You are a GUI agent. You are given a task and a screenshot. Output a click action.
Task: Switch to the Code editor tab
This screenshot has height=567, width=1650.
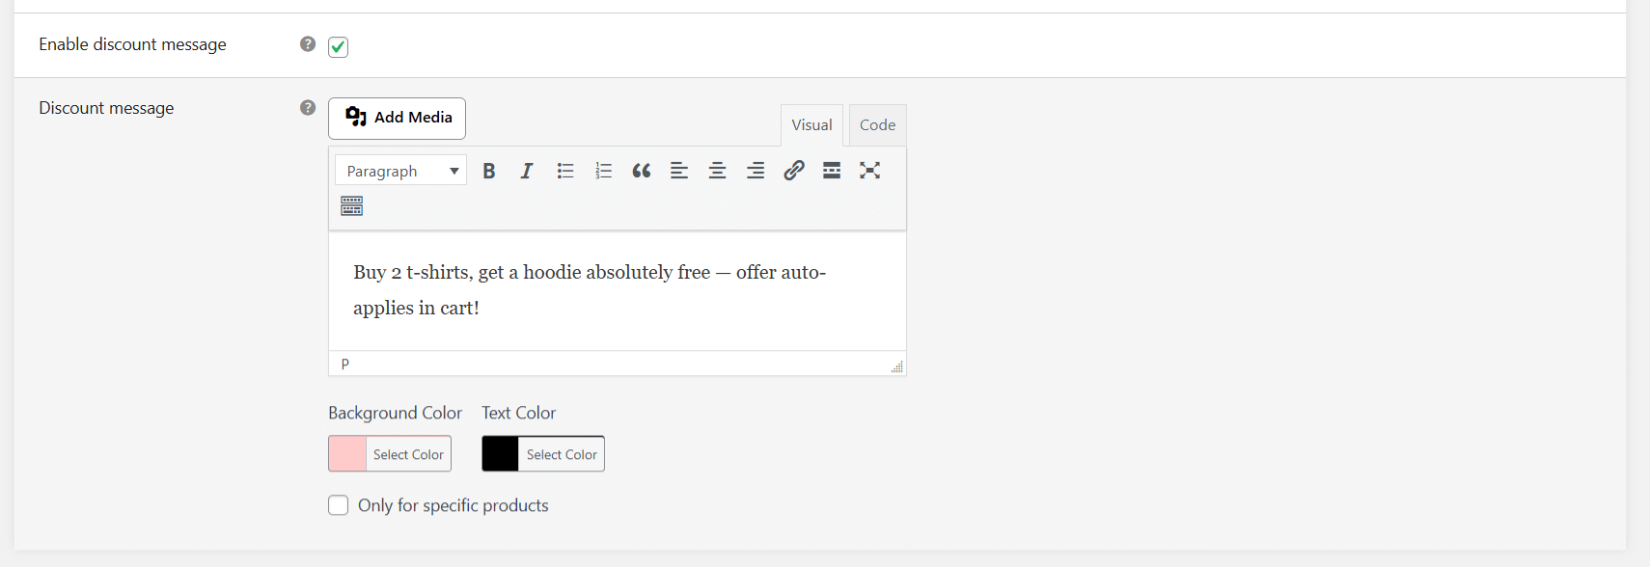click(x=877, y=125)
